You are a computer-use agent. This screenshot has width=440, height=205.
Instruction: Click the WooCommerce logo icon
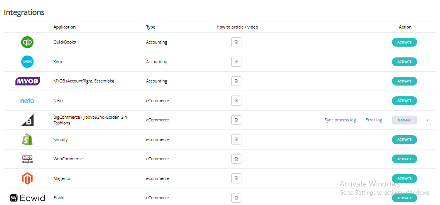click(x=27, y=159)
